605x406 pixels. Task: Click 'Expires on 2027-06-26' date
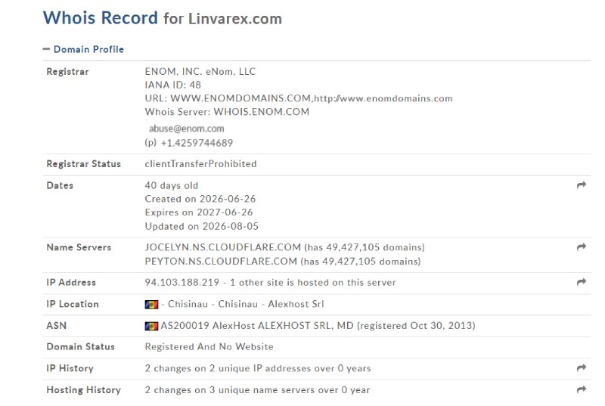[199, 212]
